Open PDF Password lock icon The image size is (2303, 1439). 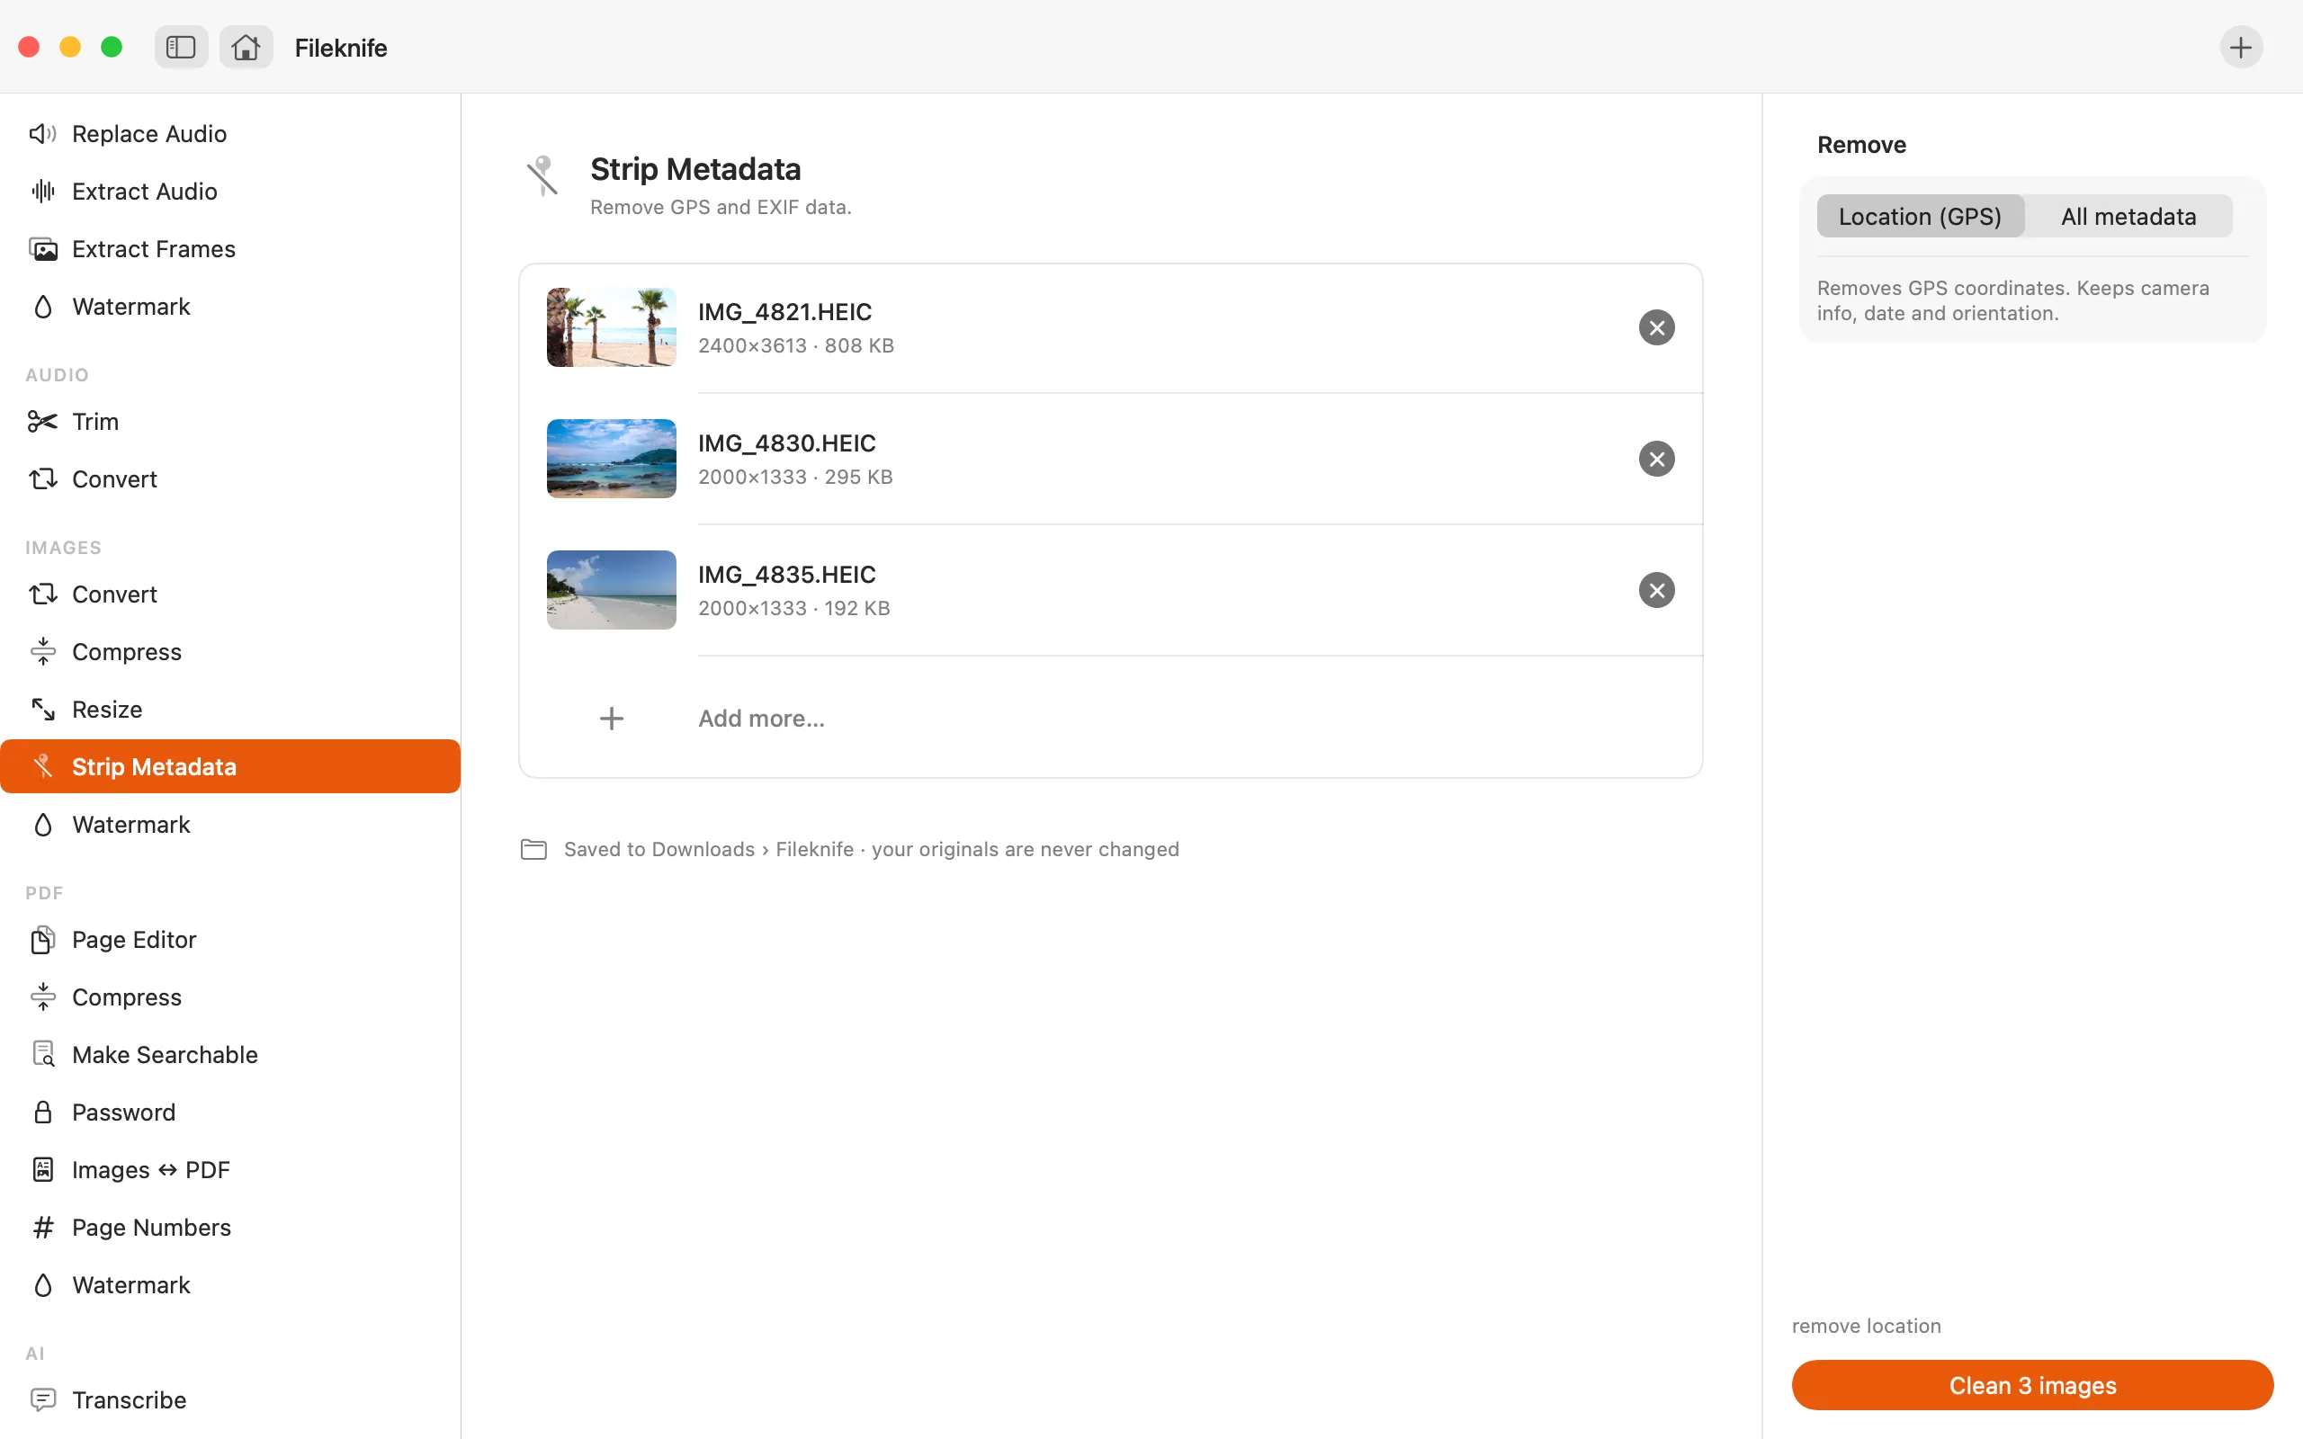[43, 1112]
